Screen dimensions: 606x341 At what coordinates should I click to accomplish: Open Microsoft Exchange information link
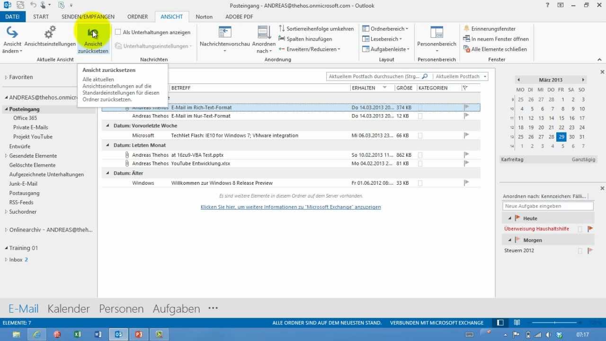(x=291, y=207)
